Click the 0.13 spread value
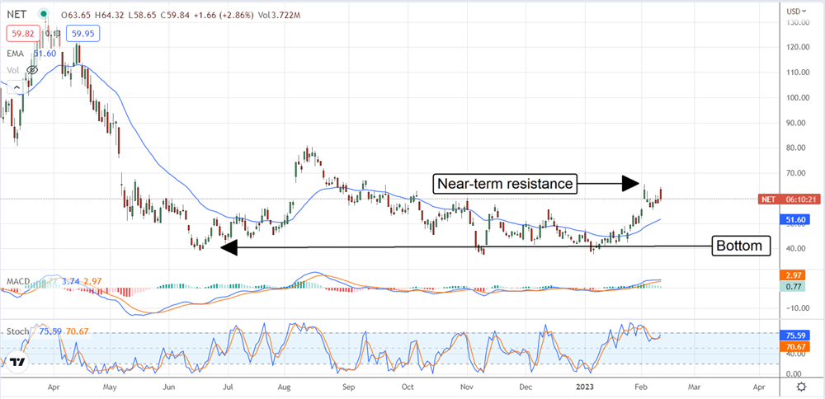Viewport: 825px width, 399px height. [x=53, y=34]
